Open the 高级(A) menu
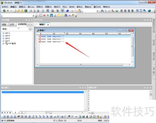The image size is (156, 123). [x=88, y=7]
